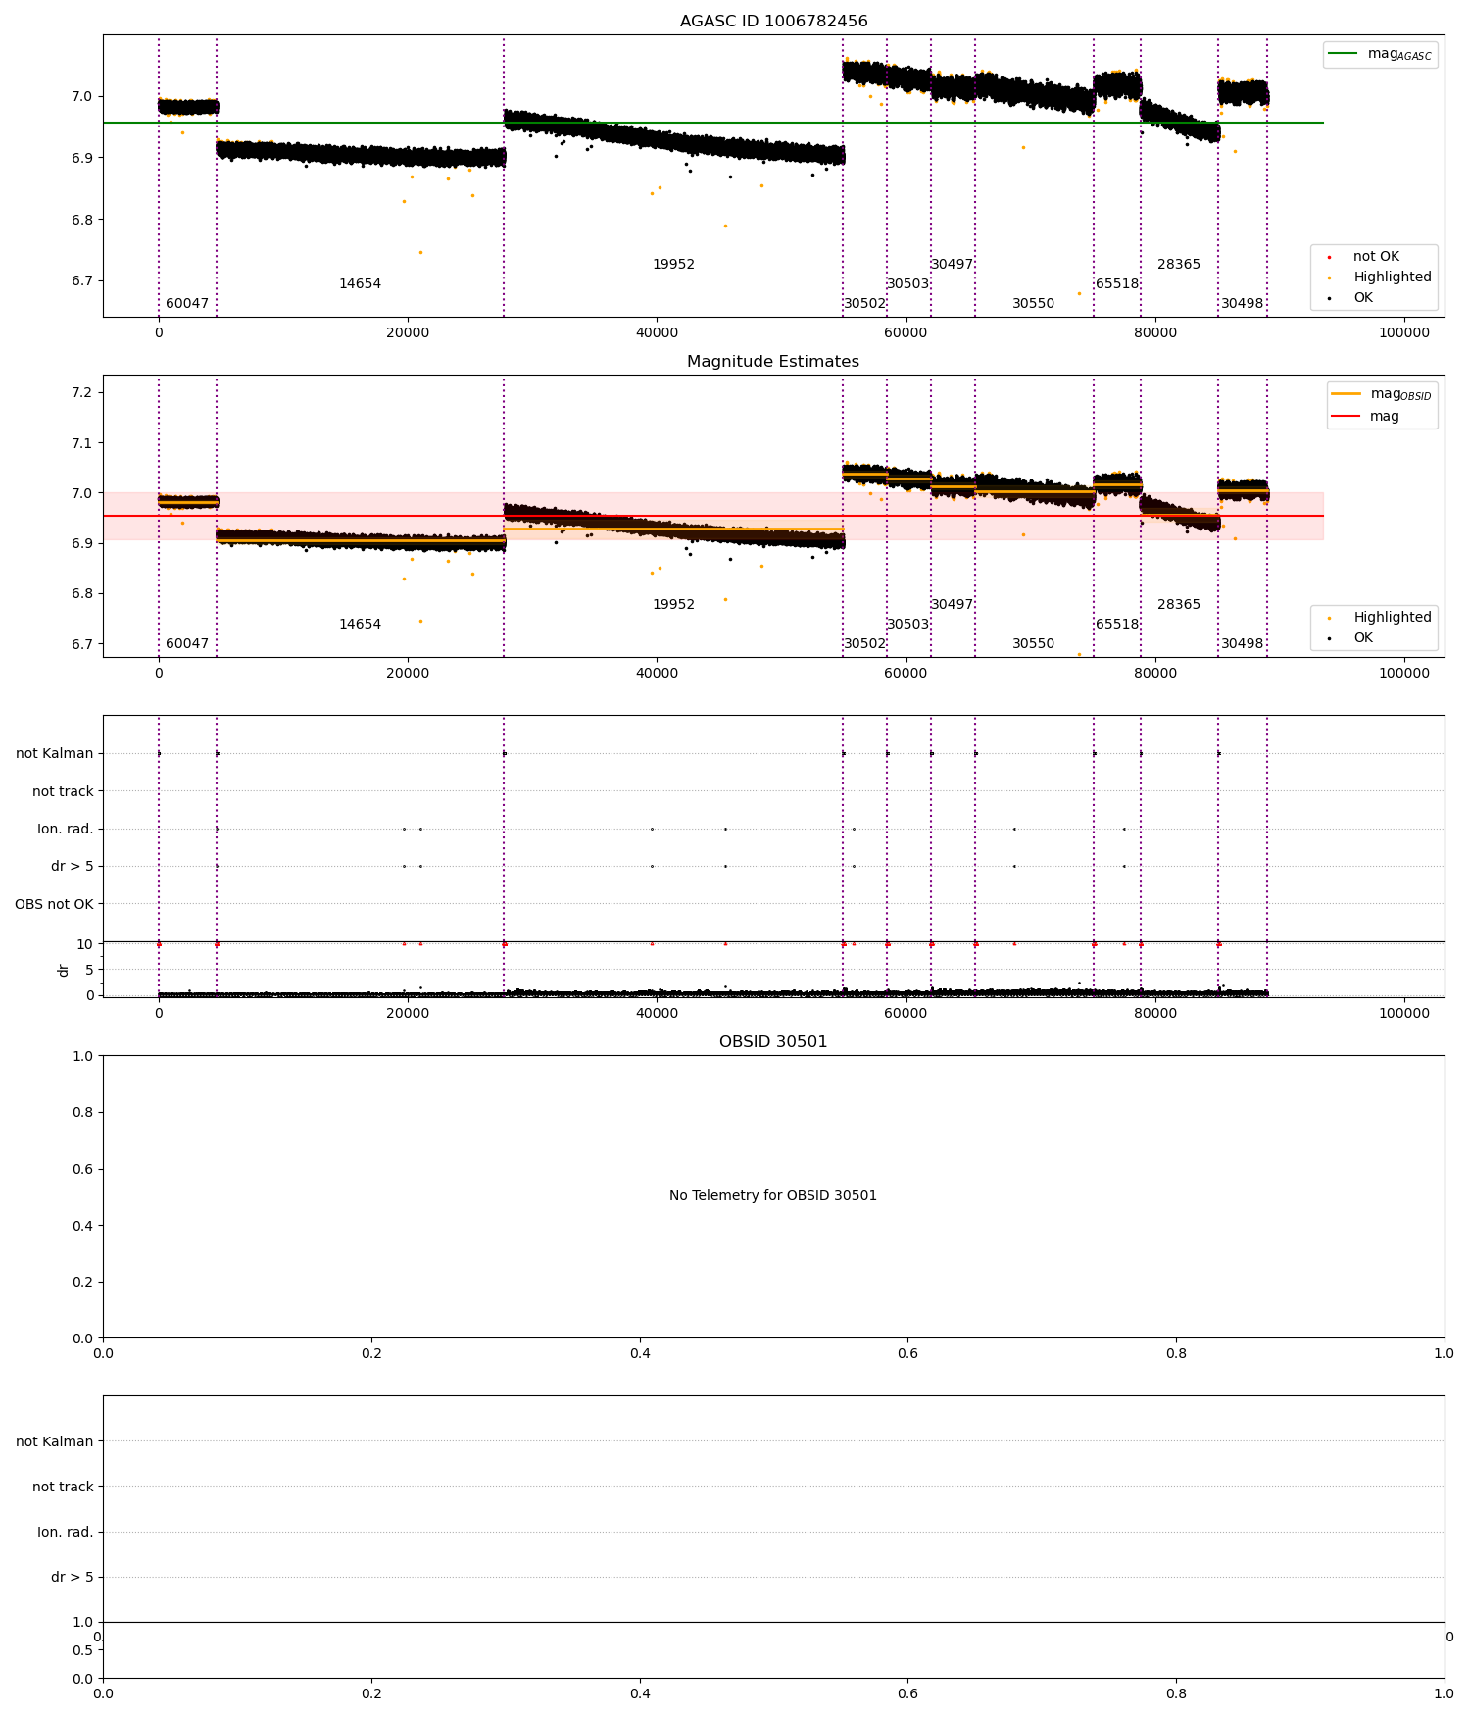Click "30497" in the Magnitude Estimates plot
1470x1716 pixels.
[953, 605]
